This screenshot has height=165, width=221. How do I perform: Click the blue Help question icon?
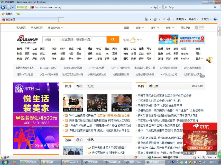(x=215, y=19)
